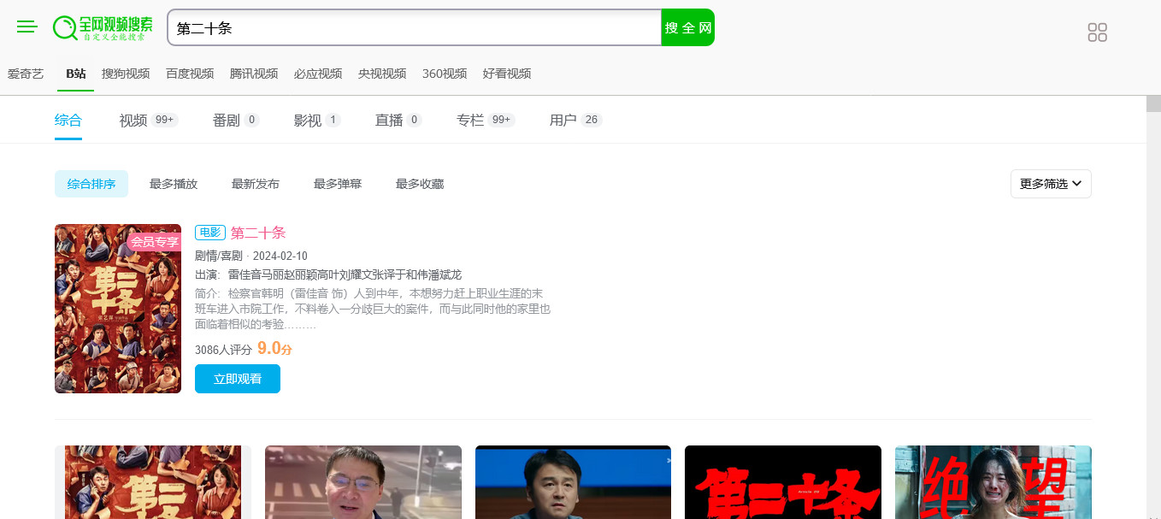
Task: Open the 第二十条 movie title link
Action: pyautogui.click(x=258, y=233)
